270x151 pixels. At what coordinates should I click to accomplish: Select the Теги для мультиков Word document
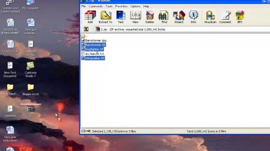pyautogui.click(x=10, y=134)
